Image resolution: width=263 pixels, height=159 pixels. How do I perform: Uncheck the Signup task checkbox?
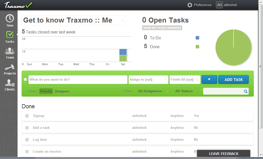[27, 116]
